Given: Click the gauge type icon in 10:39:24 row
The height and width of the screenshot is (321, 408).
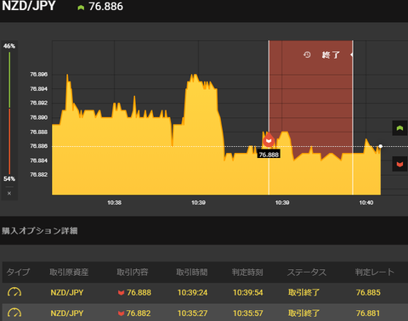Looking at the screenshot, I should pyautogui.click(x=14, y=292).
